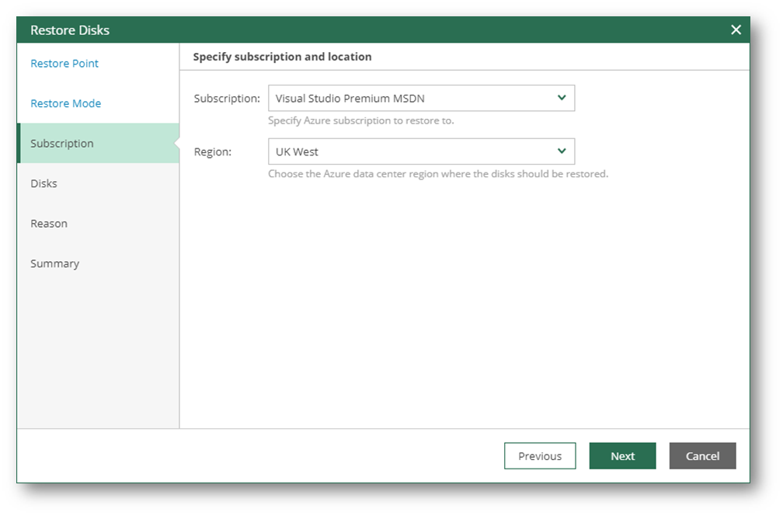The image size is (783, 516).
Task: Click the Visual Studio Premium MSDN field
Action: coord(412,99)
